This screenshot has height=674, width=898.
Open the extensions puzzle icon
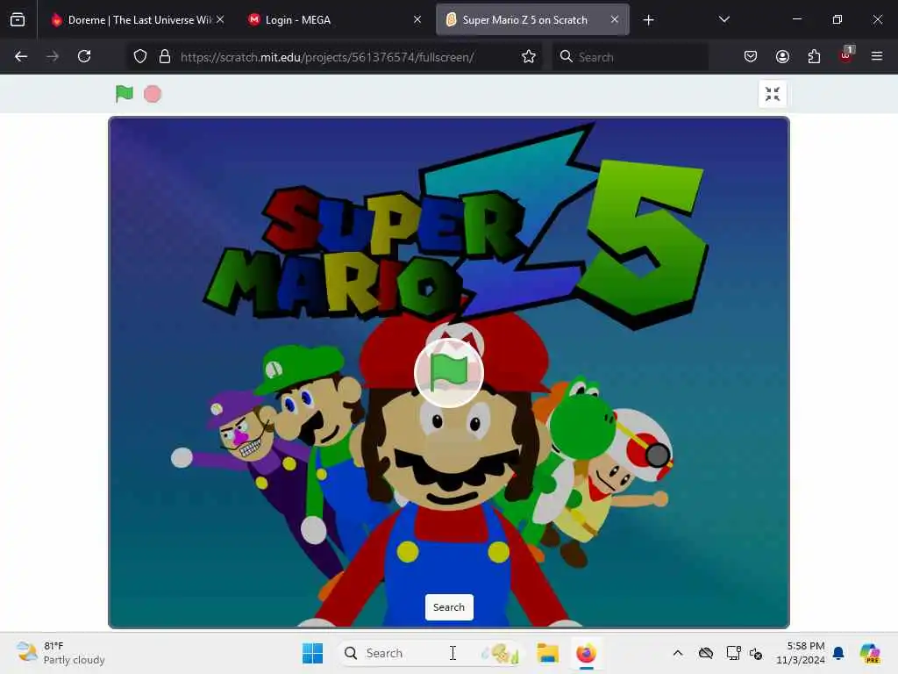click(814, 56)
